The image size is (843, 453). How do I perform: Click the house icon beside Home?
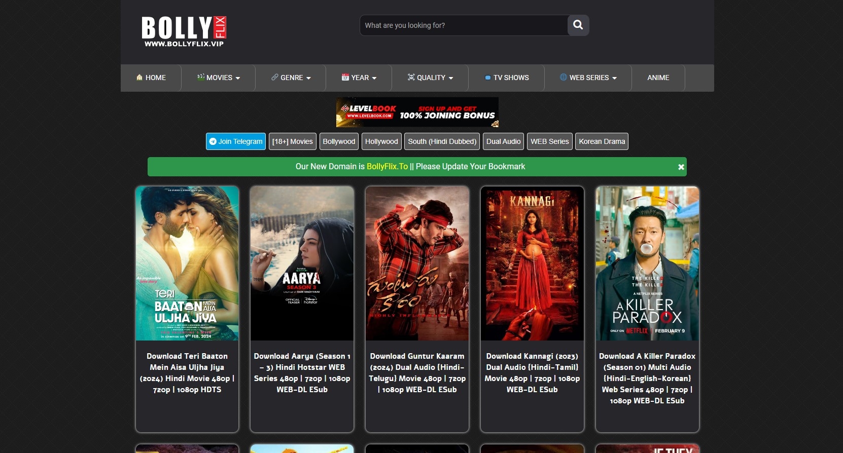click(x=139, y=78)
